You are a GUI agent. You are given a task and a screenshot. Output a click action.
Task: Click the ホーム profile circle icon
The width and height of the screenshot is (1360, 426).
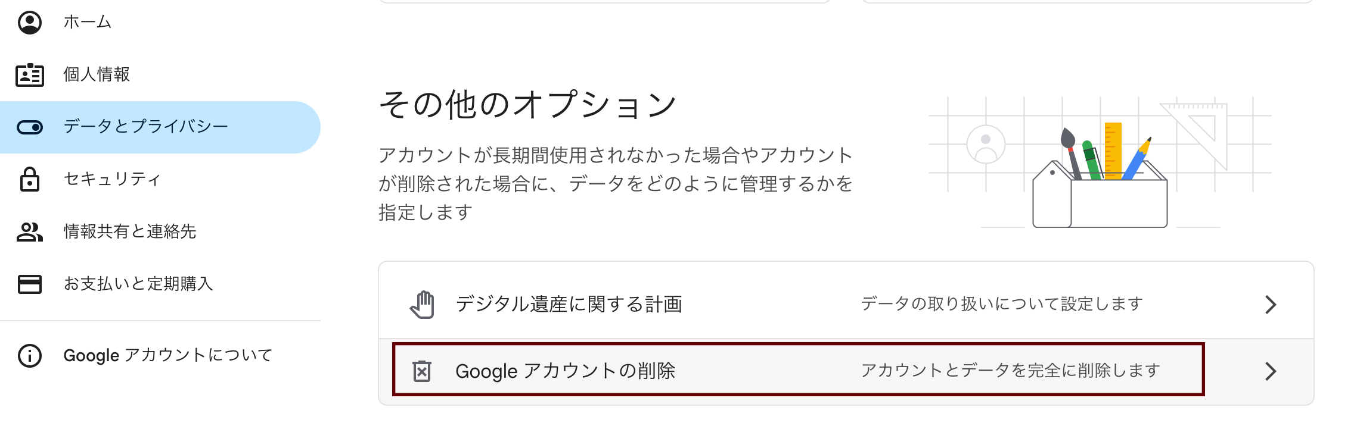click(x=30, y=23)
